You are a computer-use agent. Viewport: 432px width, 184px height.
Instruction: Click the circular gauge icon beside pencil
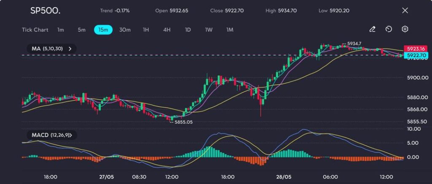tap(389, 29)
